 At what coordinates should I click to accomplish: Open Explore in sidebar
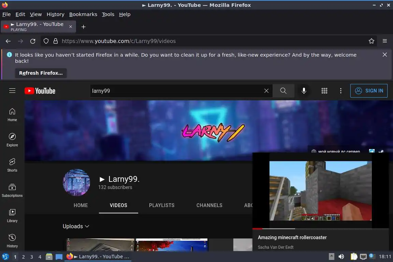click(12, 140)
